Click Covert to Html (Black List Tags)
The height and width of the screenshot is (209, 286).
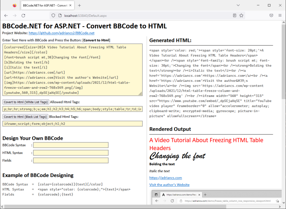(x=25, y=117)
